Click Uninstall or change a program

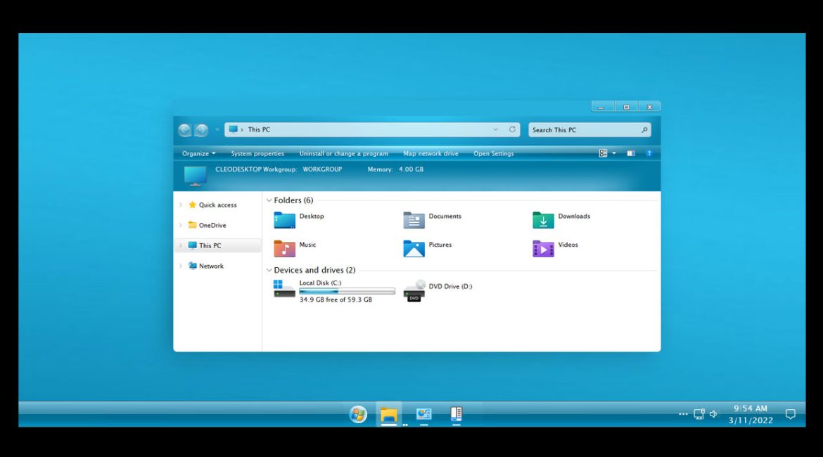(x=343, y=153)
